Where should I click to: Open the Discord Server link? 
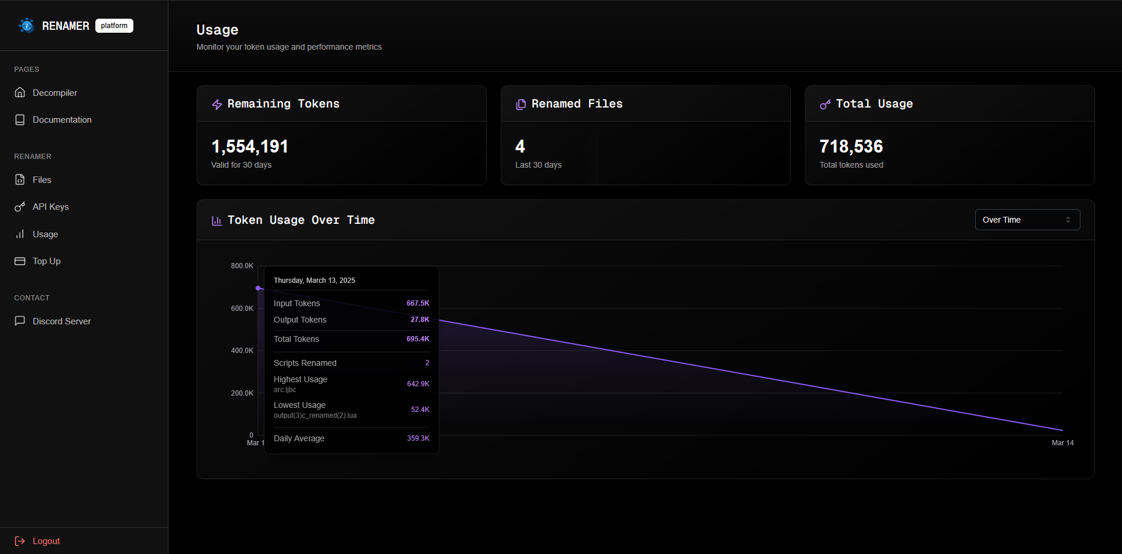click(x=61, y=321)
